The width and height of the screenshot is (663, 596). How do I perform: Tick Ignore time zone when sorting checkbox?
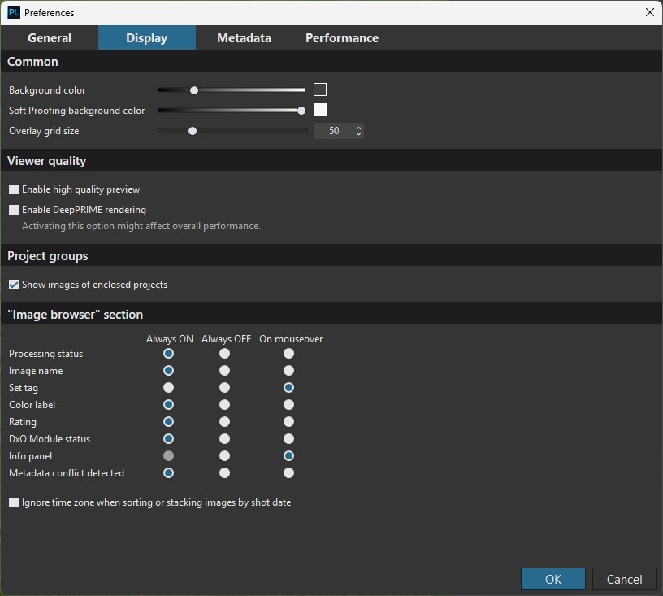pyautogui.click(x=14, y=502)
